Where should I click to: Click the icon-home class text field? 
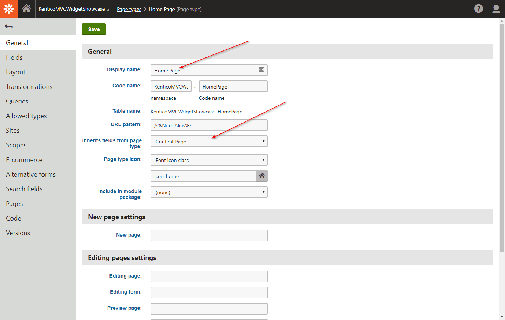(x=203, y=176)
